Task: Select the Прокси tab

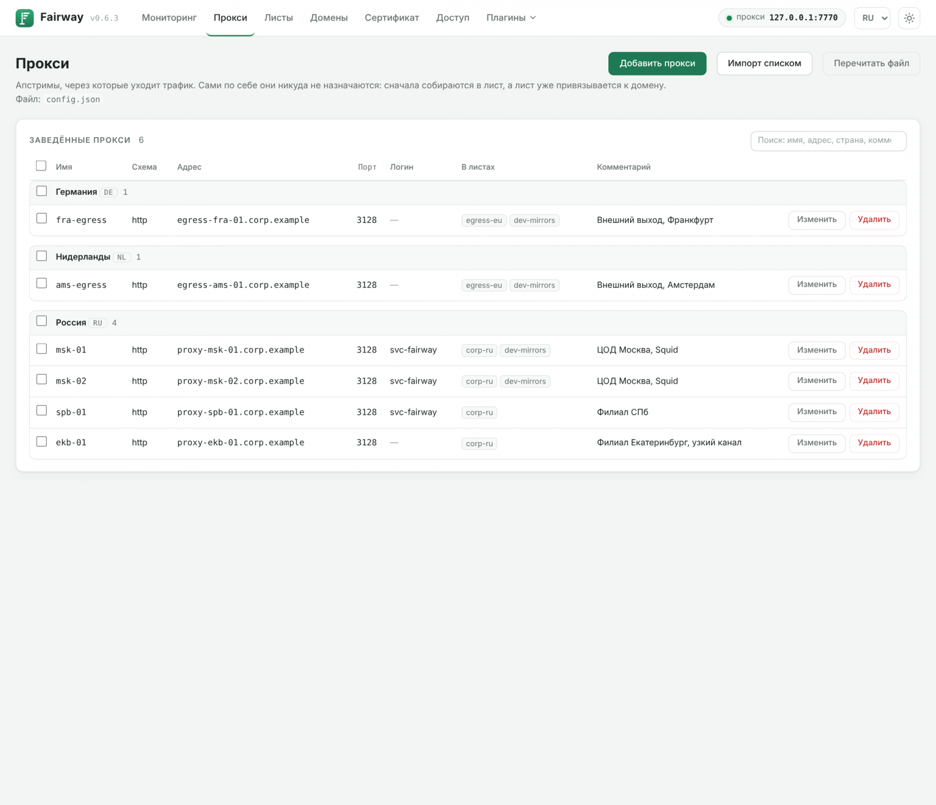Action: (x=230, y=18)
